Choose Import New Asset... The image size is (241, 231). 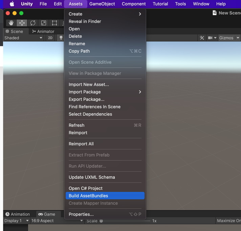tap(105, 85)
